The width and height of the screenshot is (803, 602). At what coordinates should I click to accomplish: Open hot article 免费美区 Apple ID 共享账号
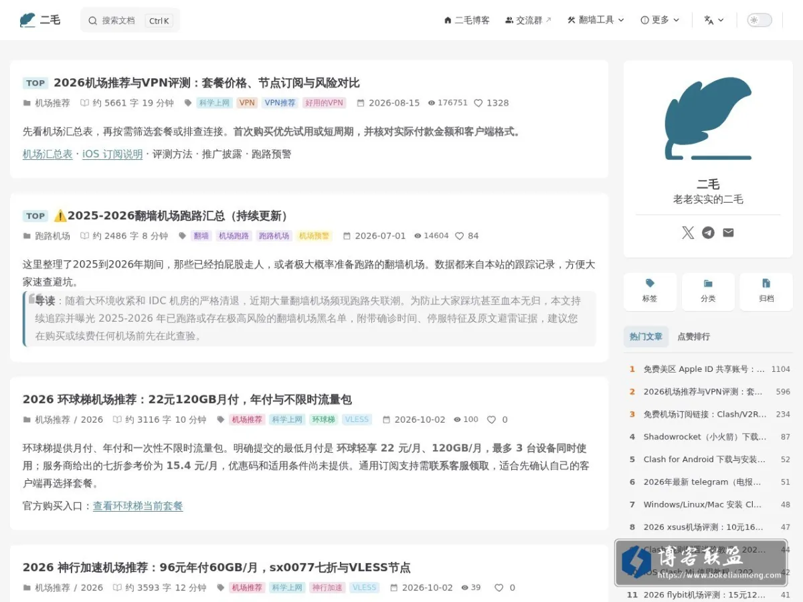click(x=704, y=369)
